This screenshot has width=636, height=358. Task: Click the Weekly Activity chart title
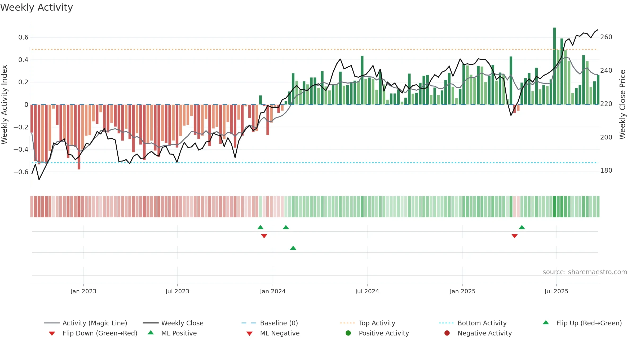37,7
